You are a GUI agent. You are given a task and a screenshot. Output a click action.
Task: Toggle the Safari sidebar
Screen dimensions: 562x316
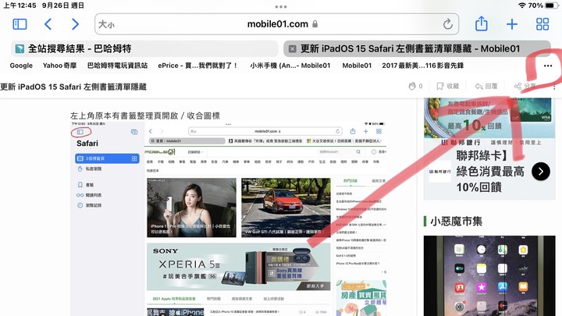tap(20, 24)
